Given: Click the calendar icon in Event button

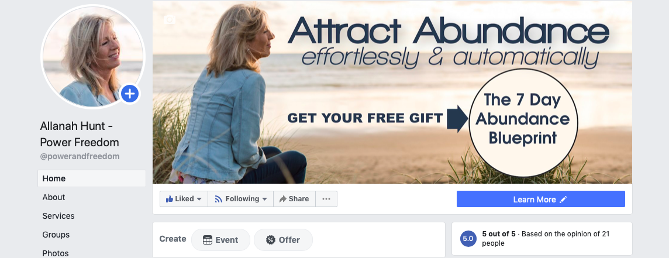Looking at the screenshot, I should (208, 240).
